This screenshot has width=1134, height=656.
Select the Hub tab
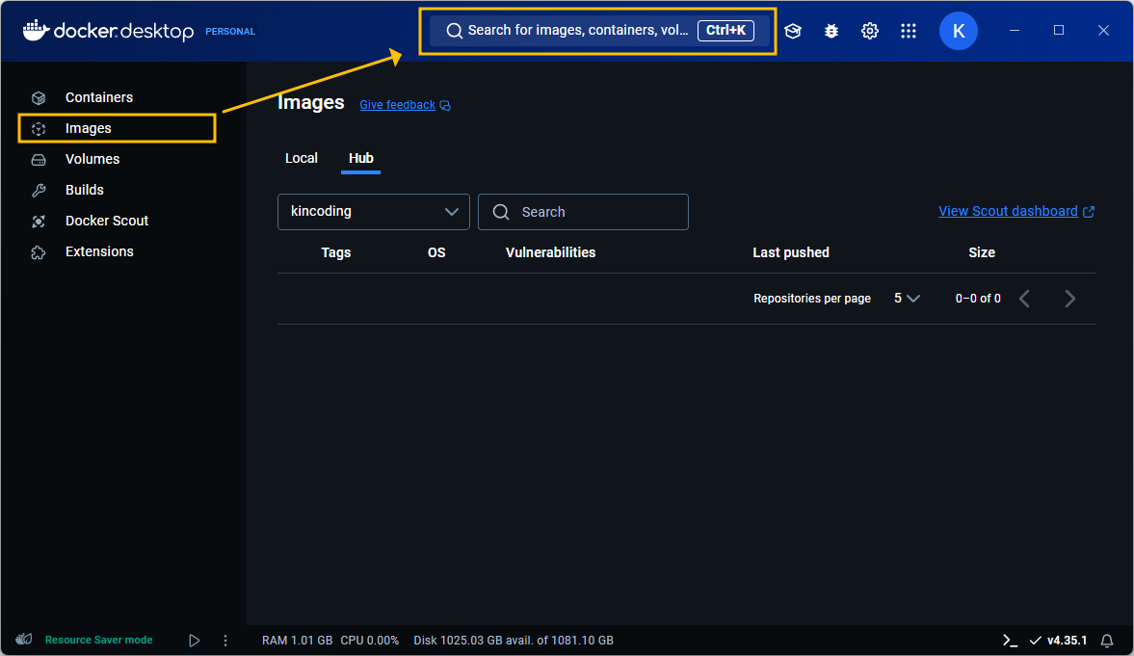click(x=361, y=158)
